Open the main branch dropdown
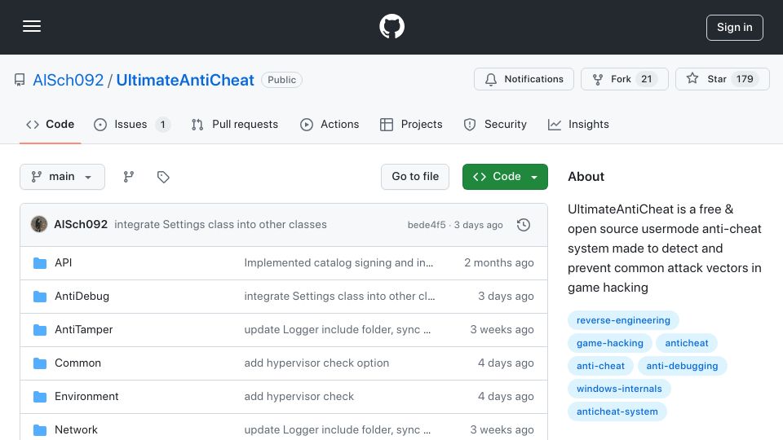This screenshot has width=783, height=440. coord(63,177)
